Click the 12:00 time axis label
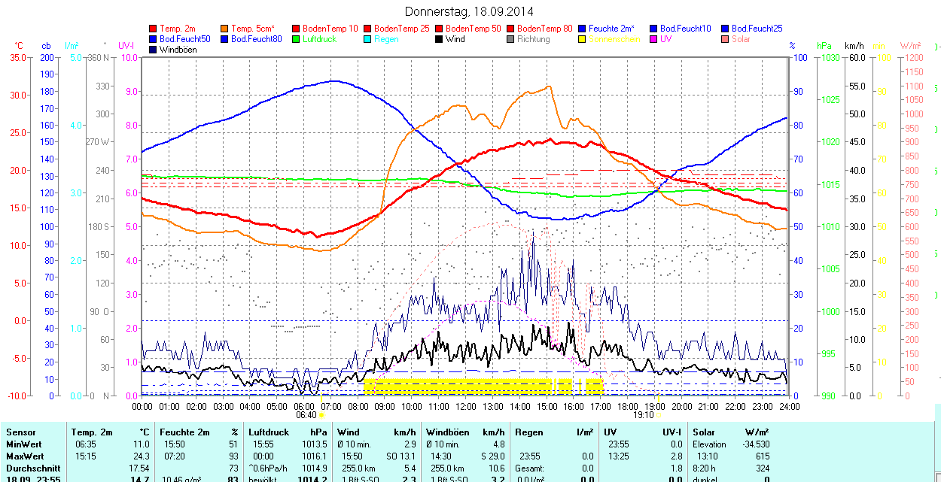Screen dimensions: 941x482 [466, 406]
